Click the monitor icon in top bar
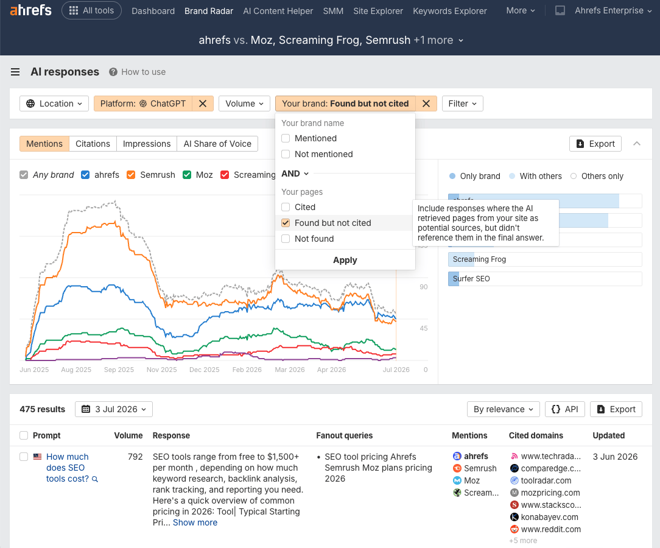Image resolution: width=660 pixels, height=548 pixels. 560,10
